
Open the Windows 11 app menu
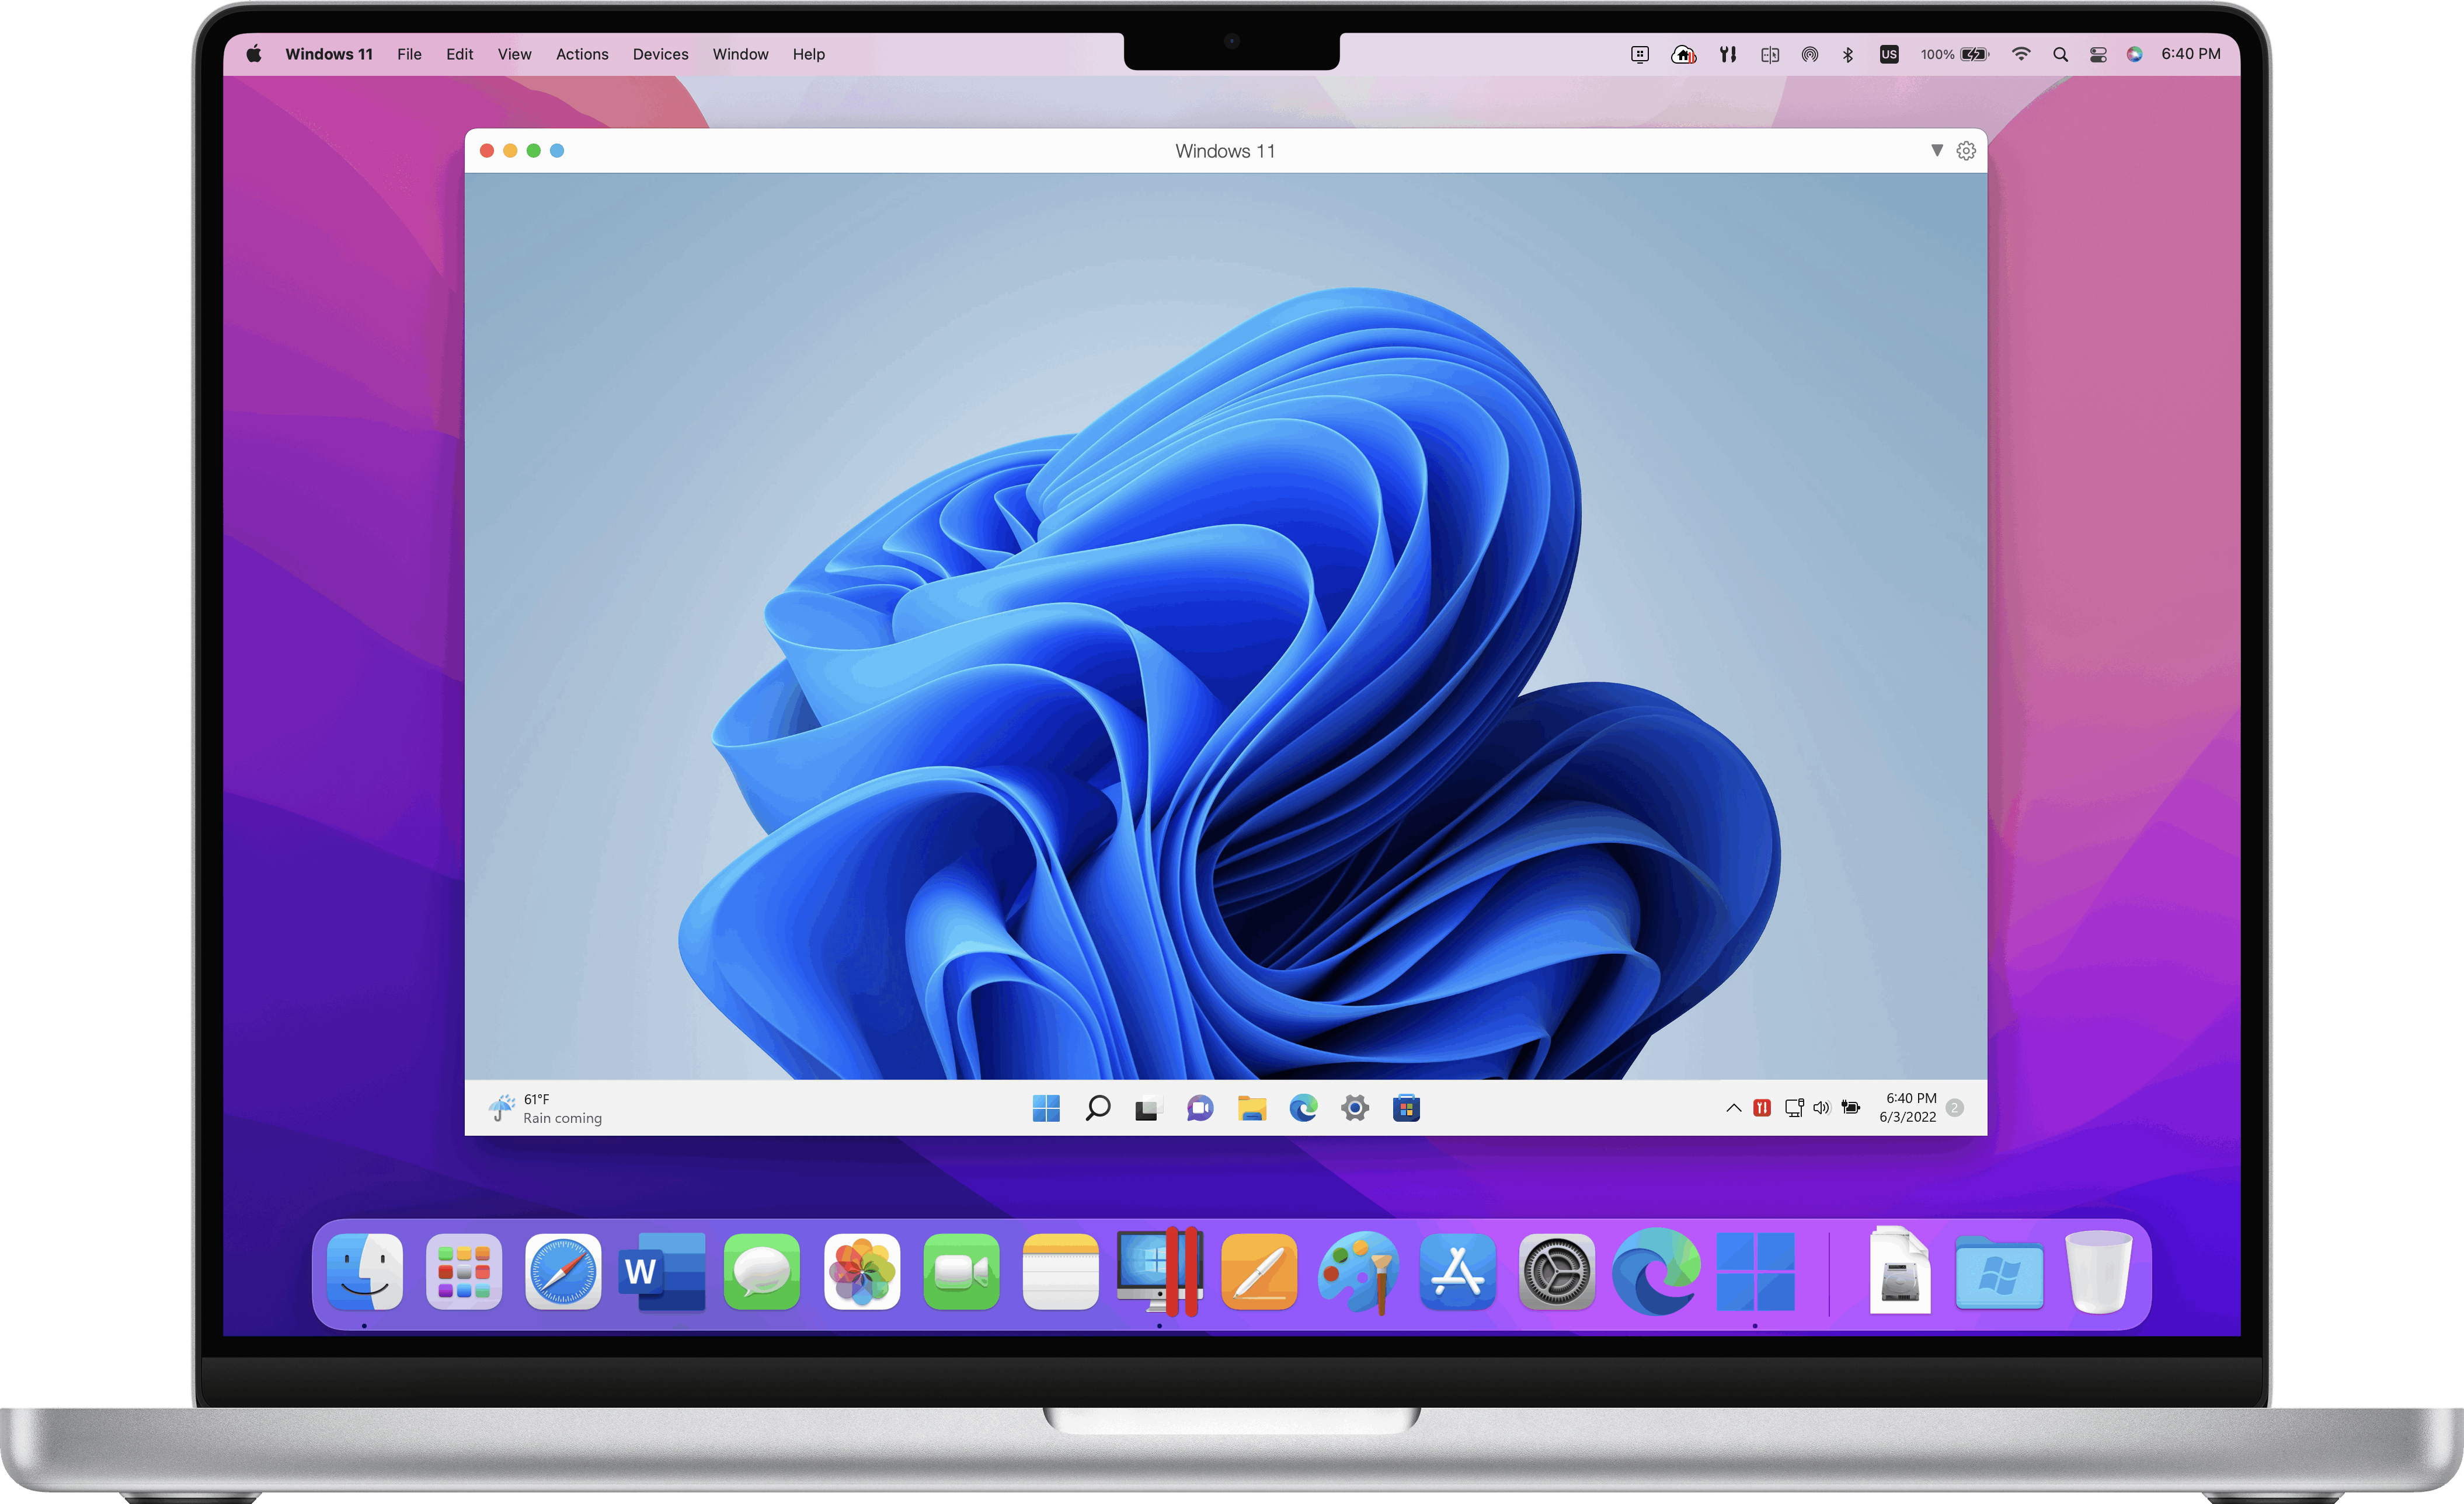329,54
